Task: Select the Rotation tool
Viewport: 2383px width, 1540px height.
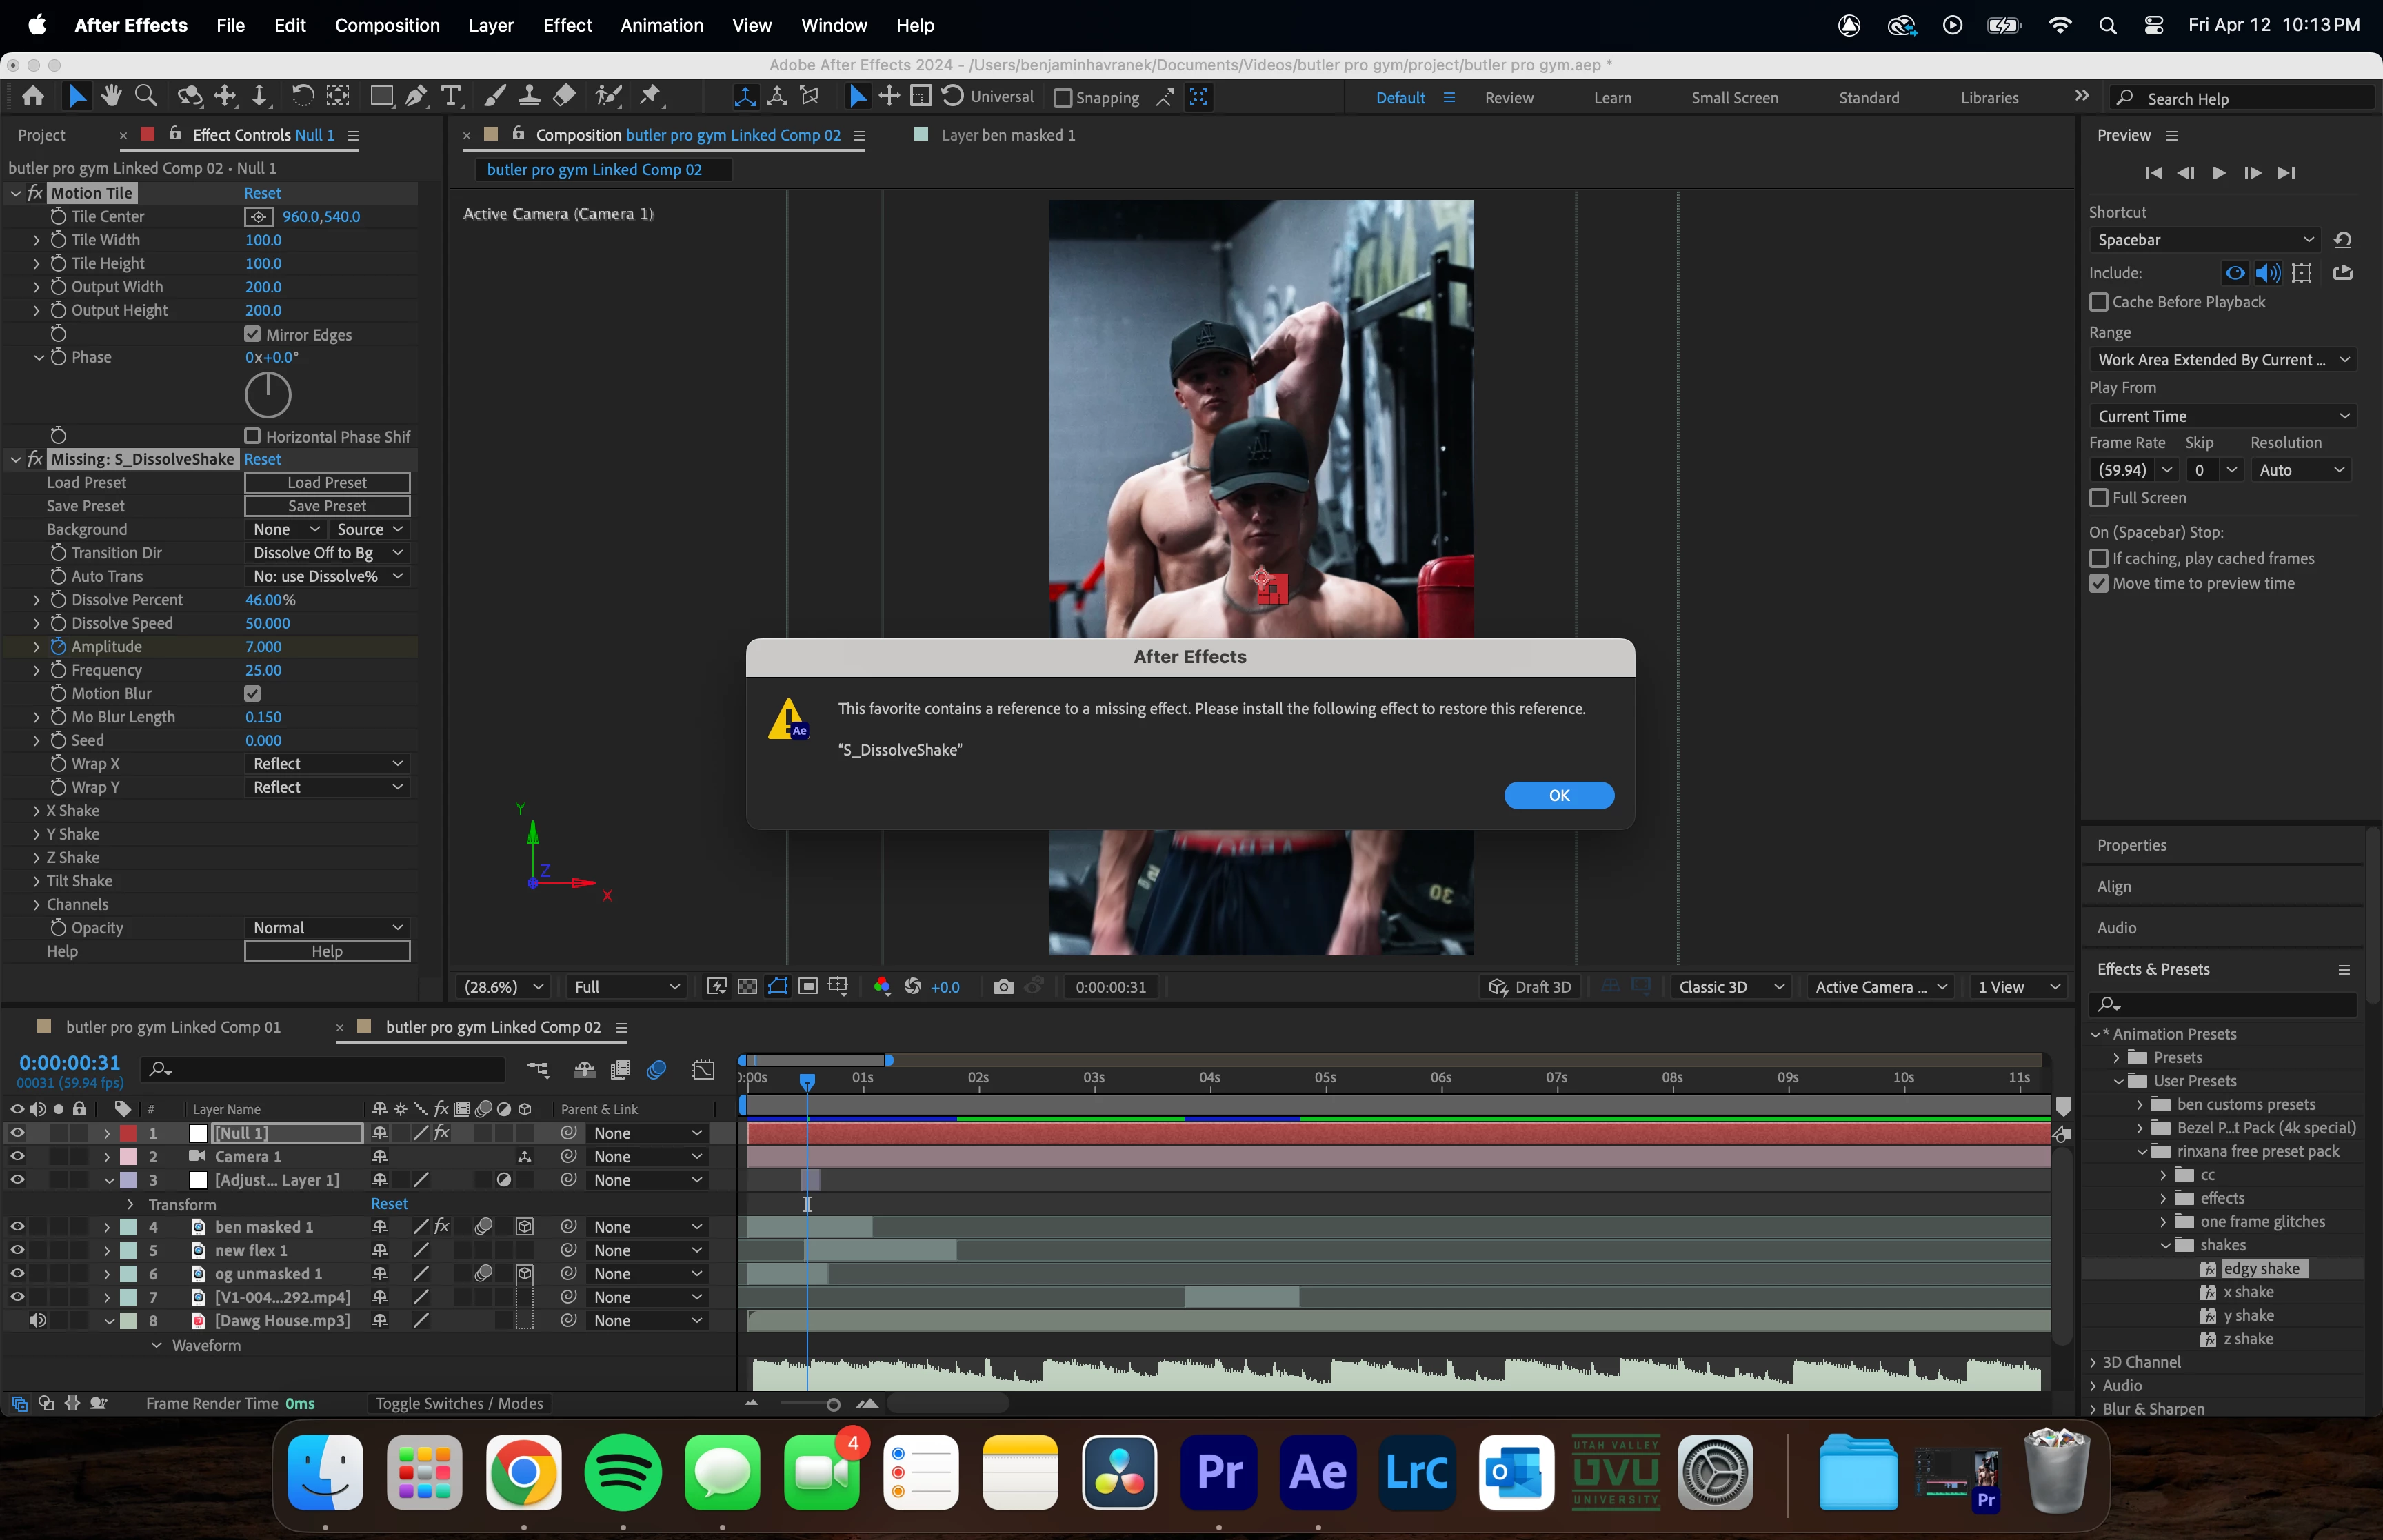Action: point(302,96)
